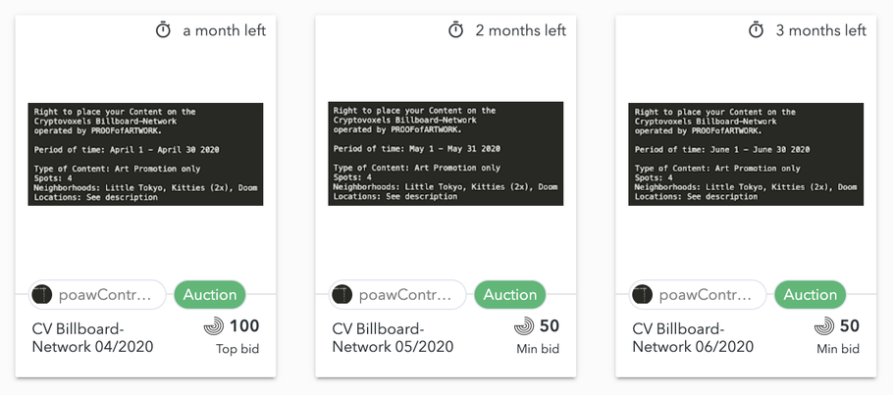The image size is (893, 395).
Task: Open Auction for CV Billboard-Network 04/2020
Action: click(210, 295)
